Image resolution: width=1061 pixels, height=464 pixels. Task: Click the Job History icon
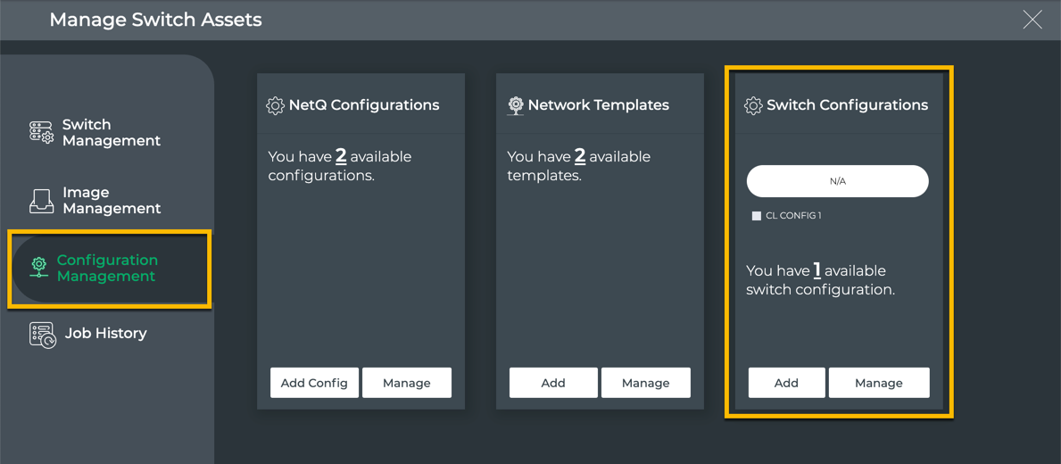click(42, 335)
